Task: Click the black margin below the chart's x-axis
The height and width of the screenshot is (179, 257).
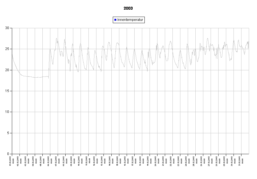Action: click(x=130, y=167)
